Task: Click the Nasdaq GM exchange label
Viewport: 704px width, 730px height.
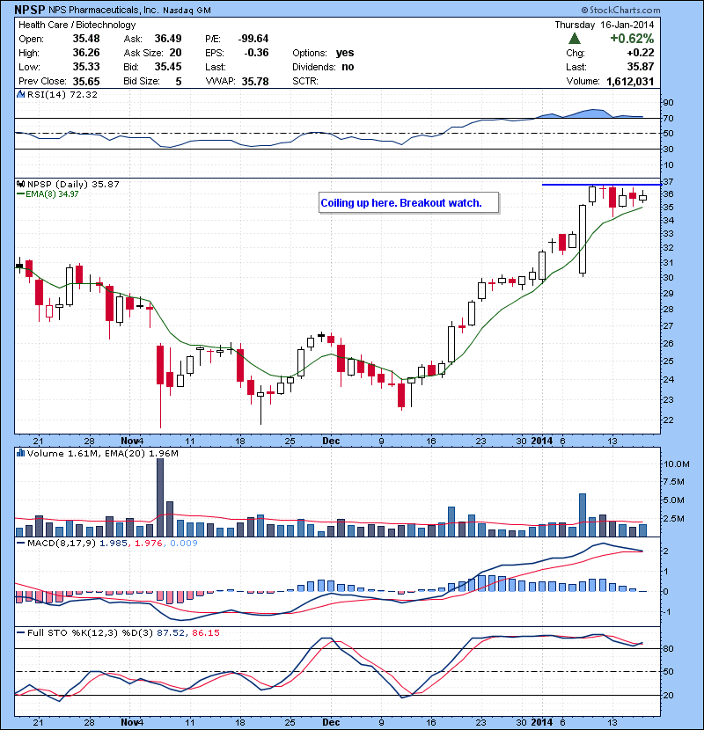Action: point(187,10)
